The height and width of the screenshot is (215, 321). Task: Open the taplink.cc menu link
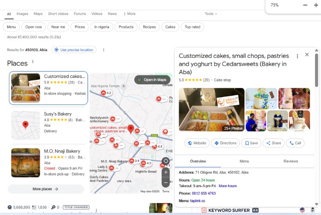pos(197,201)
